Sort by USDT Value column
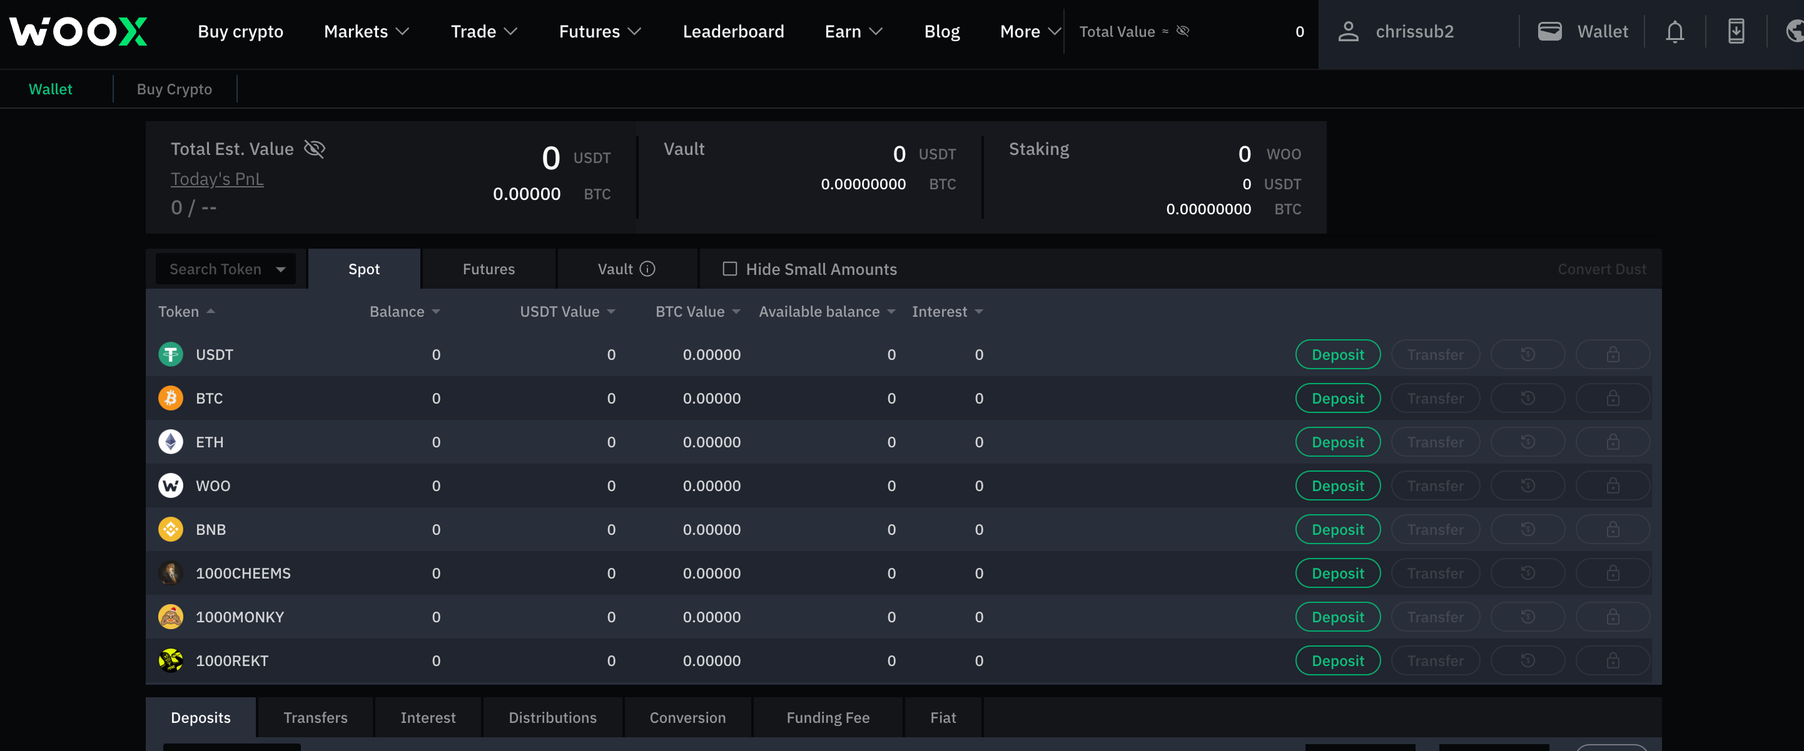1804x751 pixels. coord(567,312)
